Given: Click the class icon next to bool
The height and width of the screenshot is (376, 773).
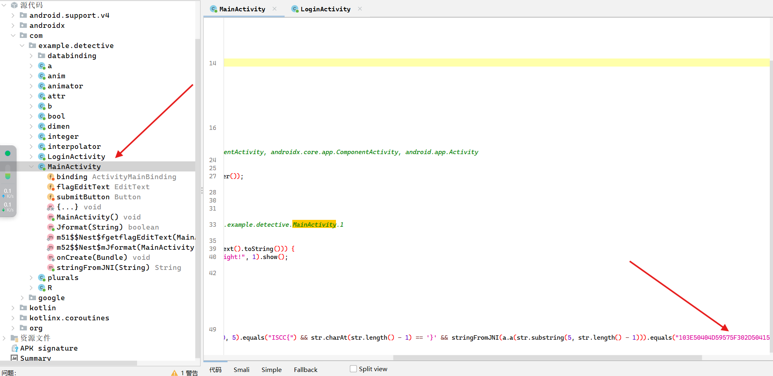Looking at the screenshot, I should click(x=42, y=116).
